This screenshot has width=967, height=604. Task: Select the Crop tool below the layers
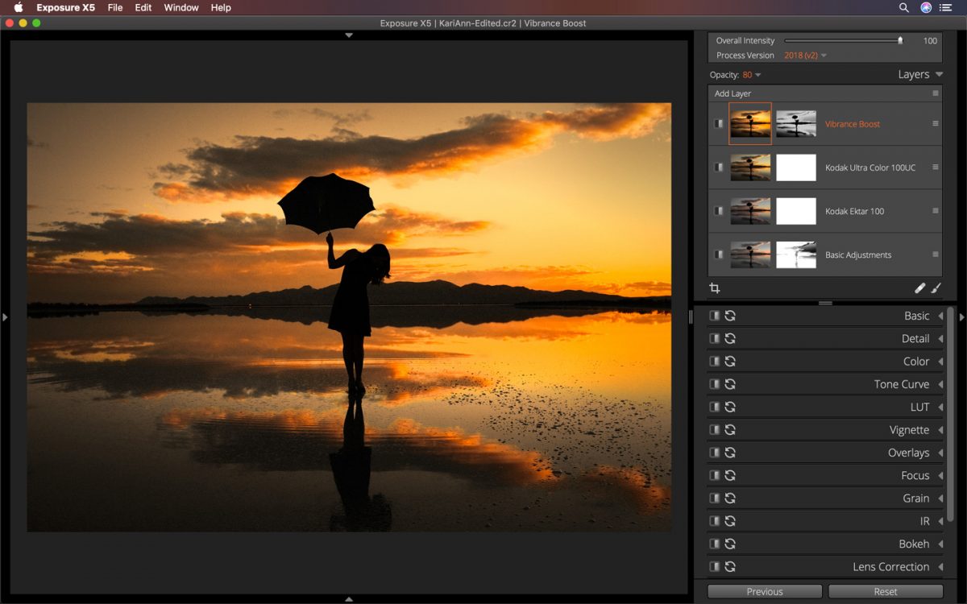715,288
